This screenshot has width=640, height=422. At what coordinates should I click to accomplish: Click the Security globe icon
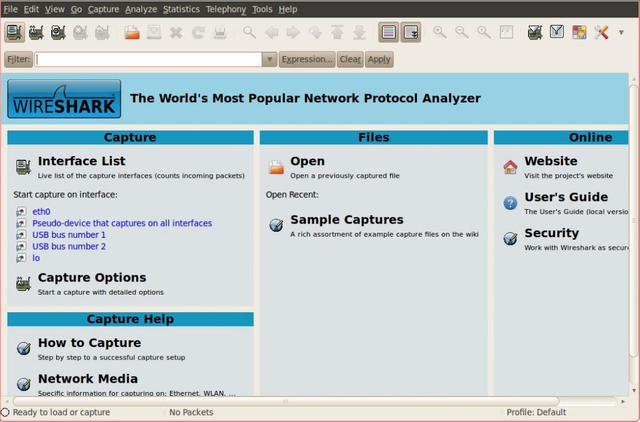(x=510, y=238)
